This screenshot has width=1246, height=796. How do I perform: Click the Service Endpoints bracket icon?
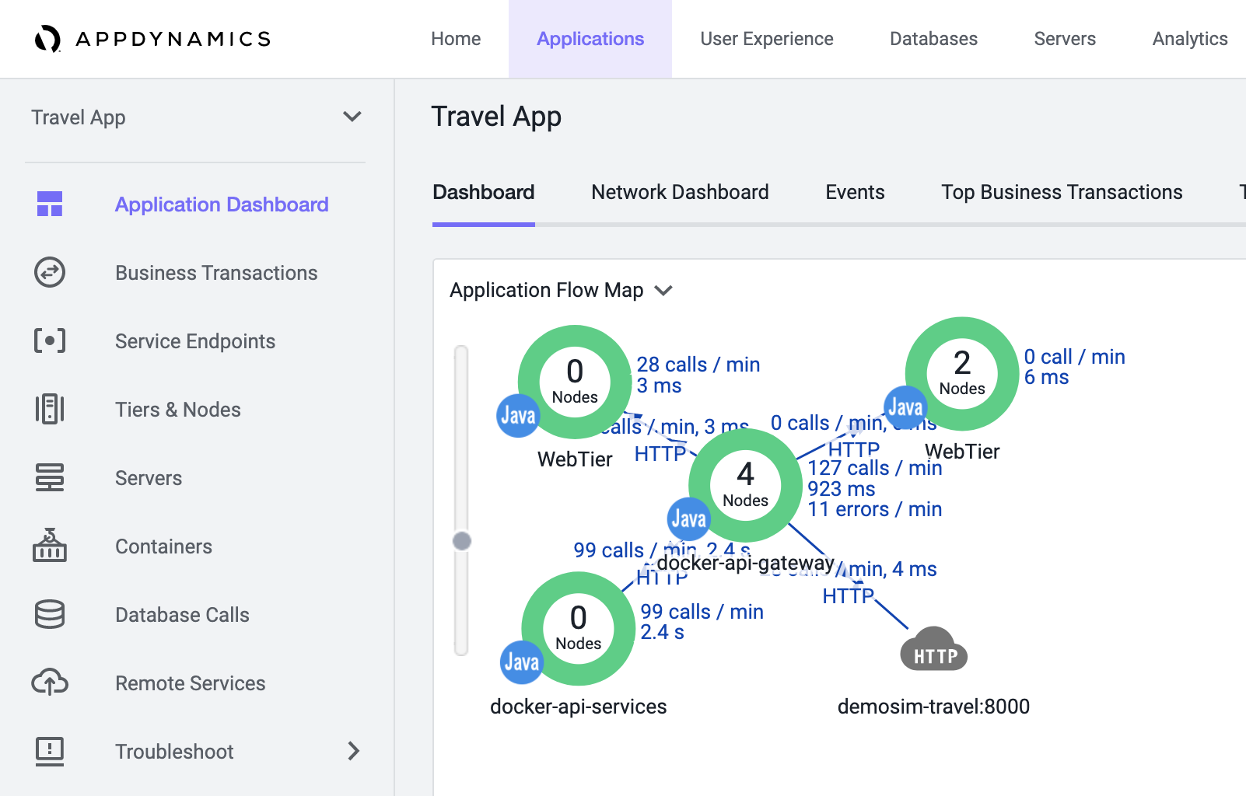(50, 340)
